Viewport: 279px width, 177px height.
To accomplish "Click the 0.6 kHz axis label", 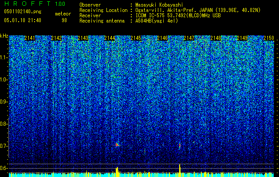I will pos(4,168).
